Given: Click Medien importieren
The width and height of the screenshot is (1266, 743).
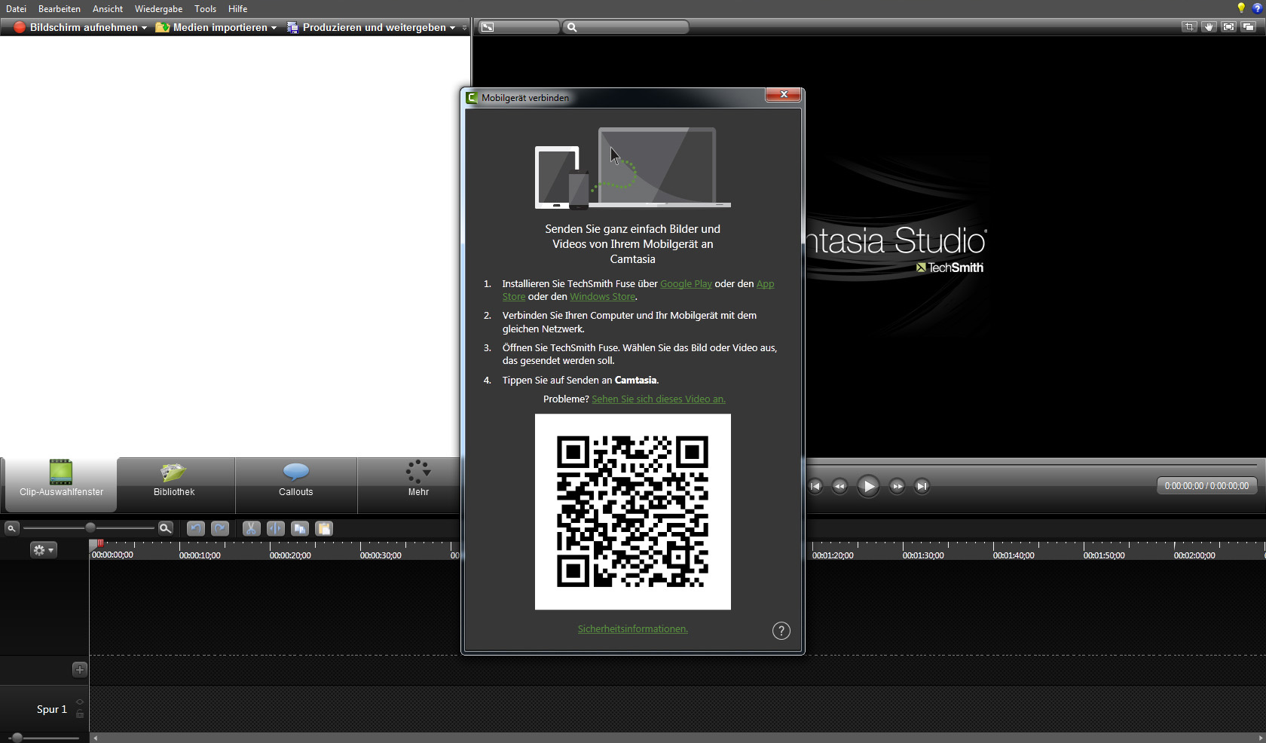Looking at the screenshot, I should pos(212,27).
